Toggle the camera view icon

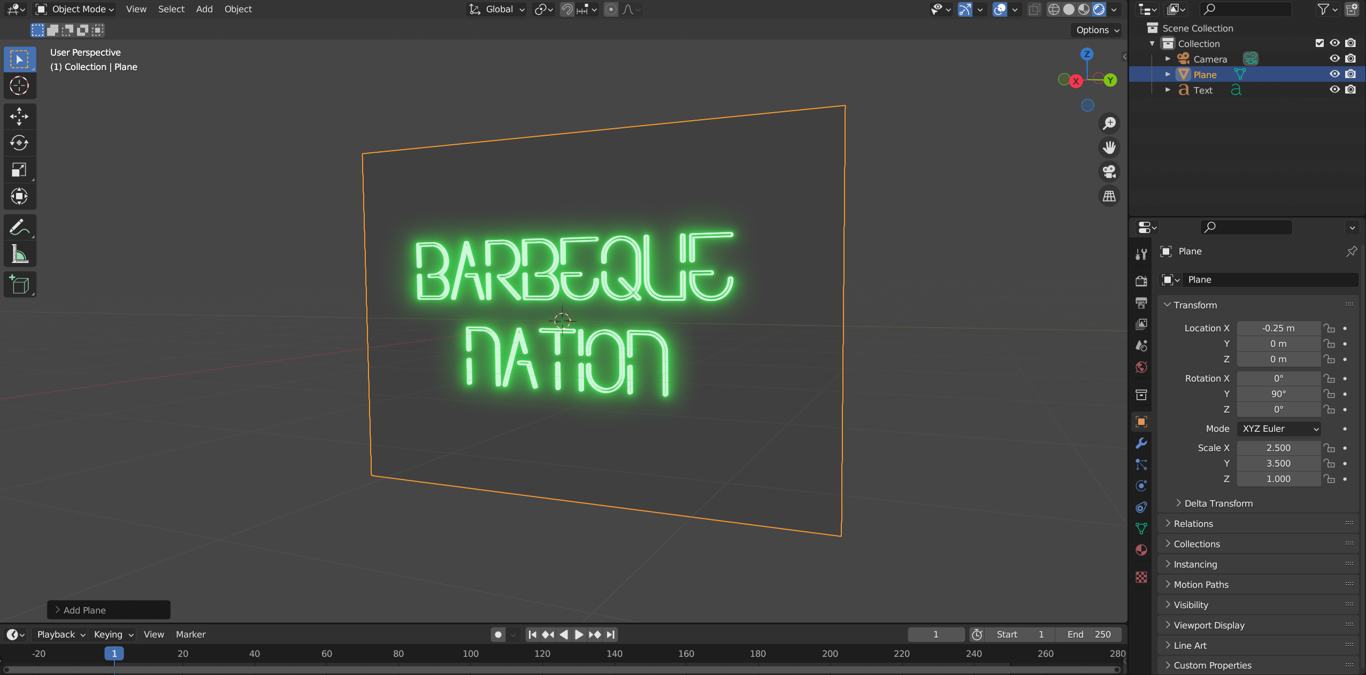[1109, 172]
